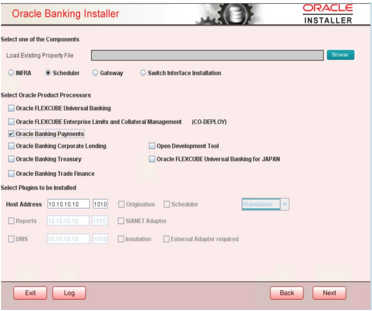This screenshot has width=372, height=311.
Task: Click the Browse button
Action: [x=340, y=55]
